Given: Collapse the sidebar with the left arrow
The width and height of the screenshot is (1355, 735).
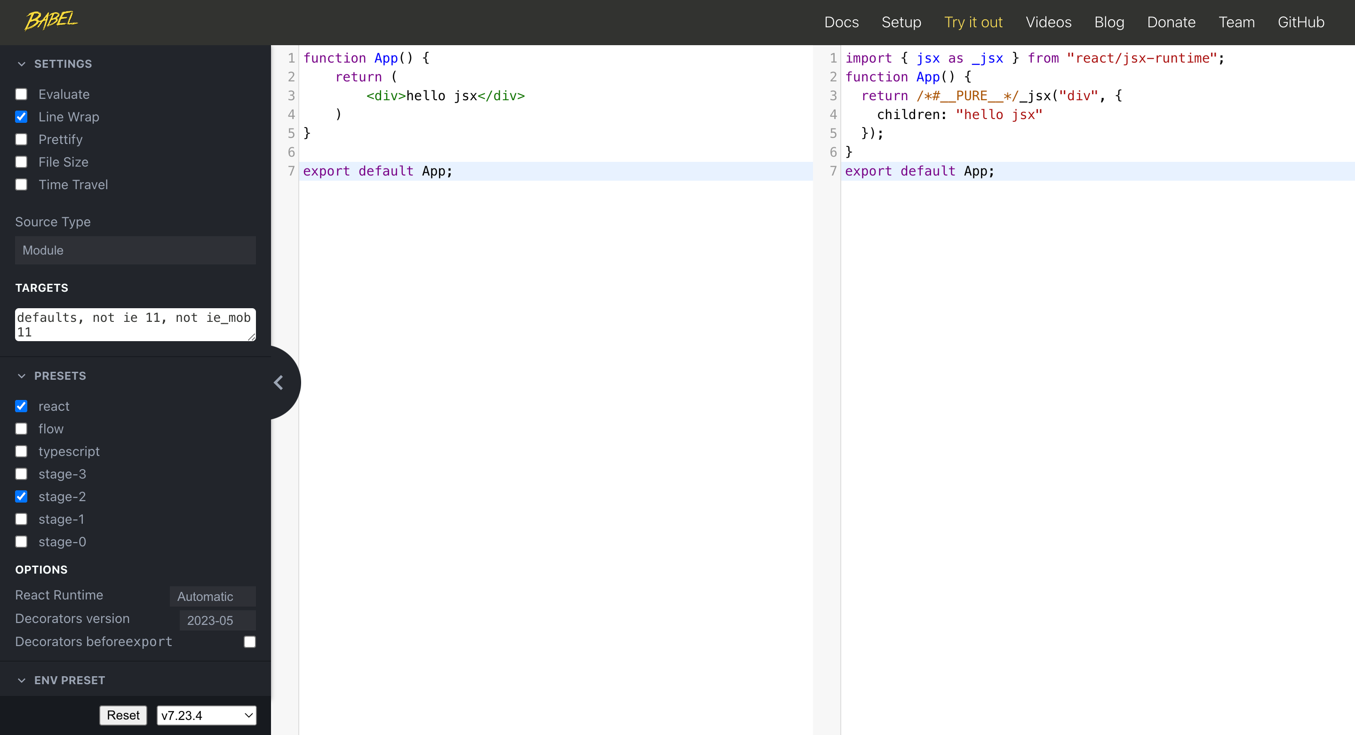Looking at the screenshot, I should (279, 383).
